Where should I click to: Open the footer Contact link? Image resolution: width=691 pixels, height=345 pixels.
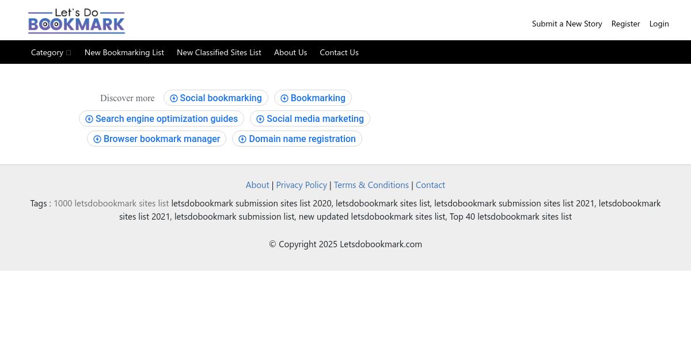(430, 185)
